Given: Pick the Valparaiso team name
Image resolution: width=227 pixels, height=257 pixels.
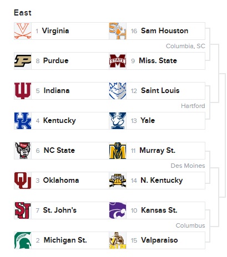Looking at the screenshot, I should click(159, 240).
